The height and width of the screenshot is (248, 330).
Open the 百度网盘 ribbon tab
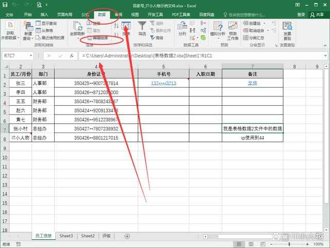pos(207,14)
